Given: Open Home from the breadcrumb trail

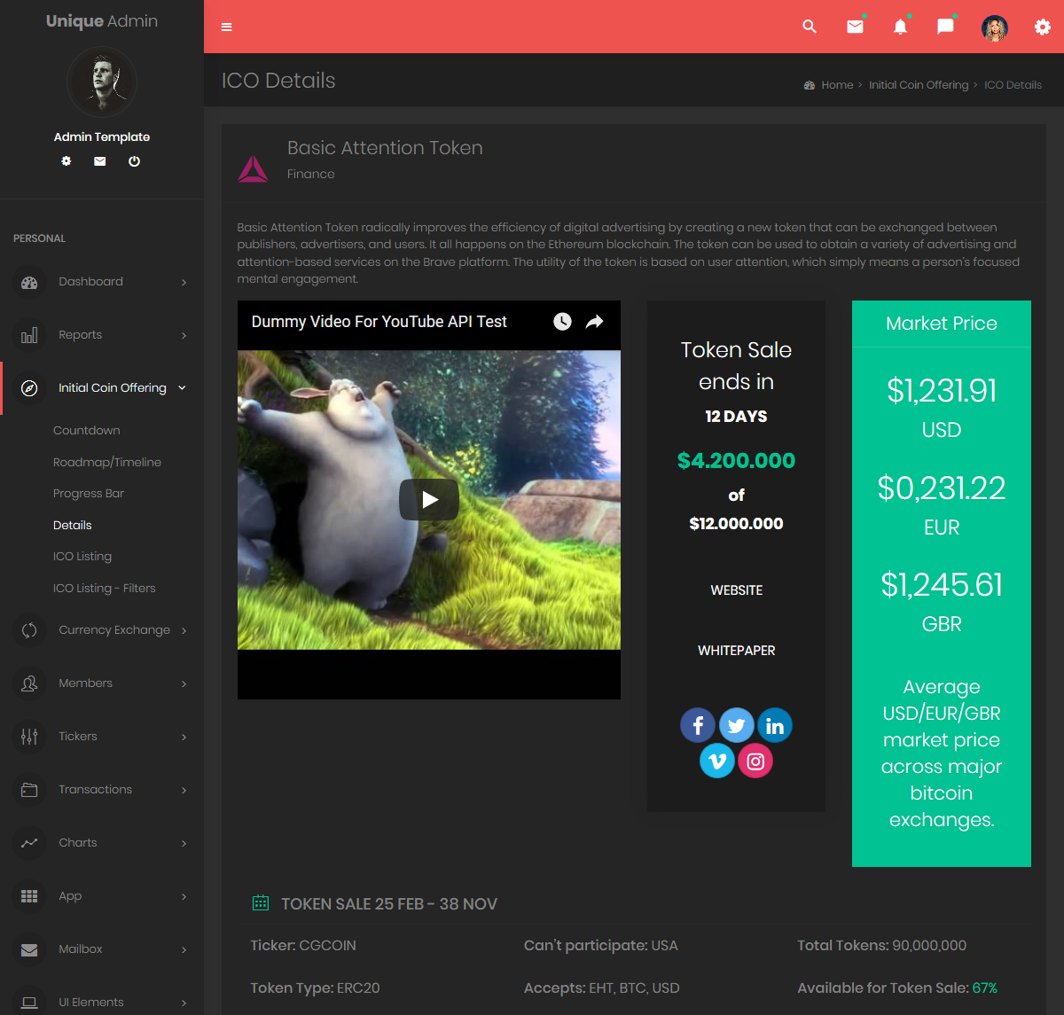Looking at the screenshot, I should pyautogui.click(x=836, y=84).
